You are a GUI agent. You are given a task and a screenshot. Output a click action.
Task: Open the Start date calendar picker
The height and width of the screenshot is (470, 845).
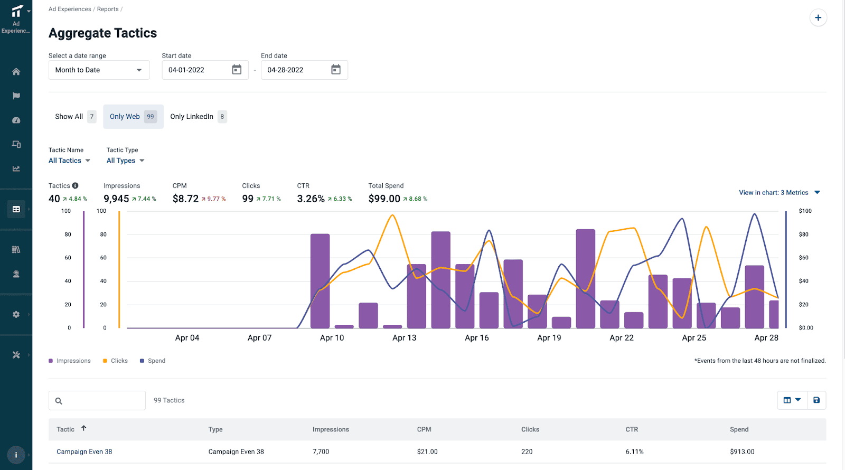click(x=237, y=70)
